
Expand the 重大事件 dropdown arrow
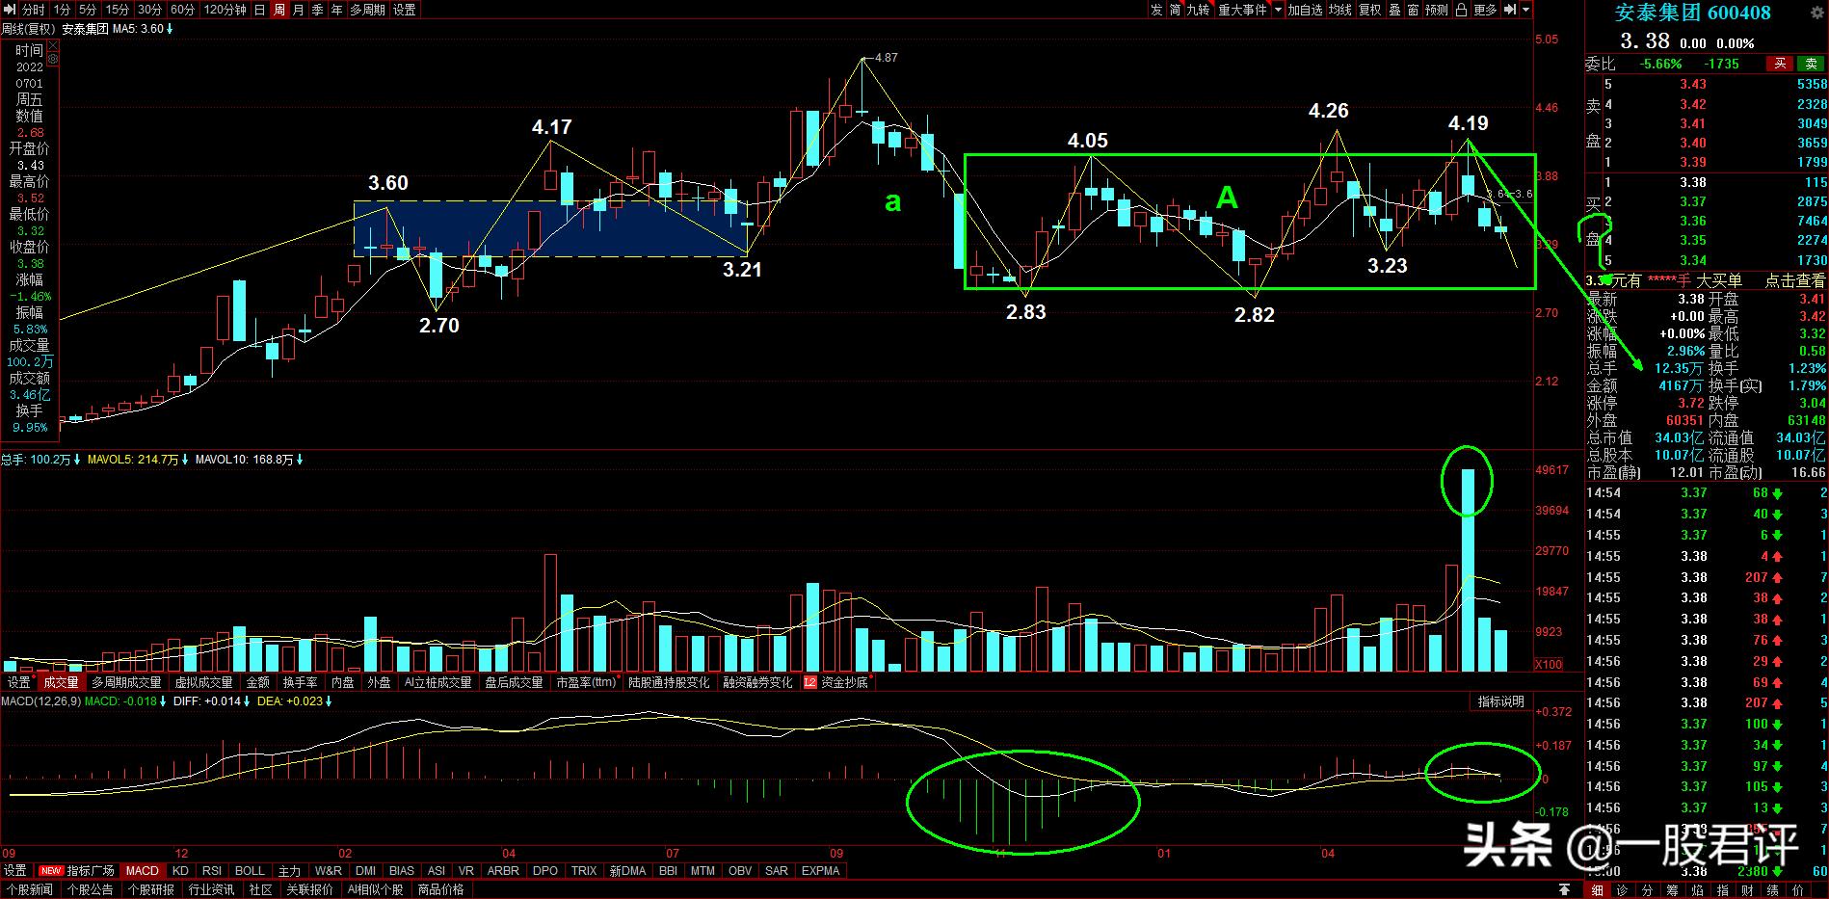click(x=1278, y=10)
